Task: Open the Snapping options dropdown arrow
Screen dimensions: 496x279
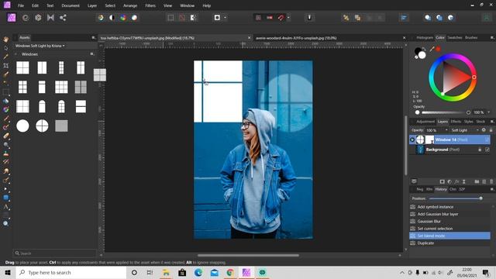Action: tap(288, 18)
